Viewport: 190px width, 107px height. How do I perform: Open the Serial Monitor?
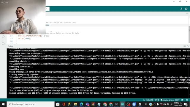pos(186,9)
